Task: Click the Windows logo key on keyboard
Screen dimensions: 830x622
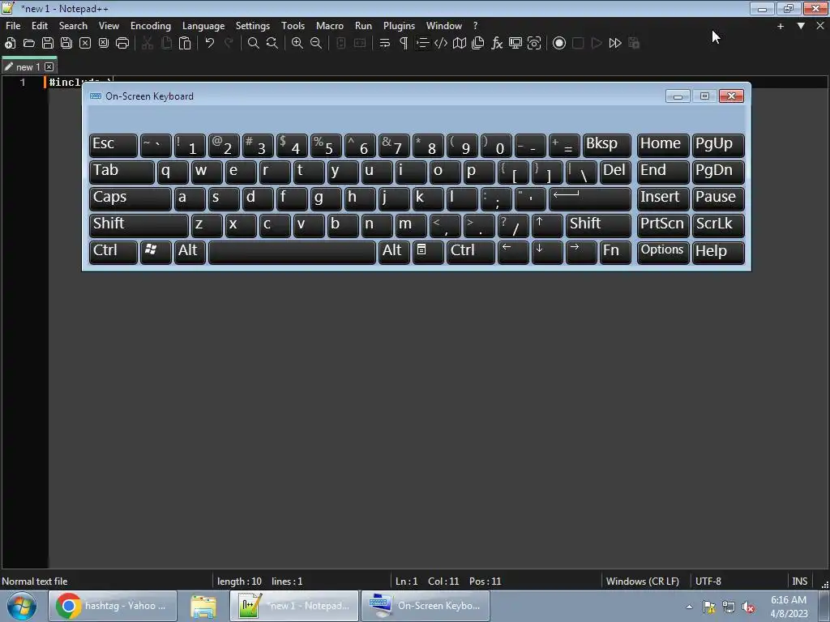Action: click(156, 251)
